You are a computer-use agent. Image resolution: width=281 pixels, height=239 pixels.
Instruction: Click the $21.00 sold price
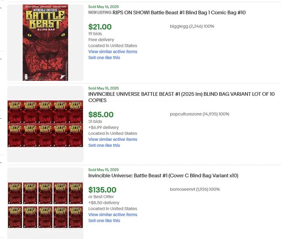100,27
